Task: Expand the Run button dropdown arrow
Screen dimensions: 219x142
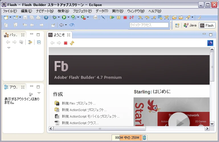Action: 68,17
